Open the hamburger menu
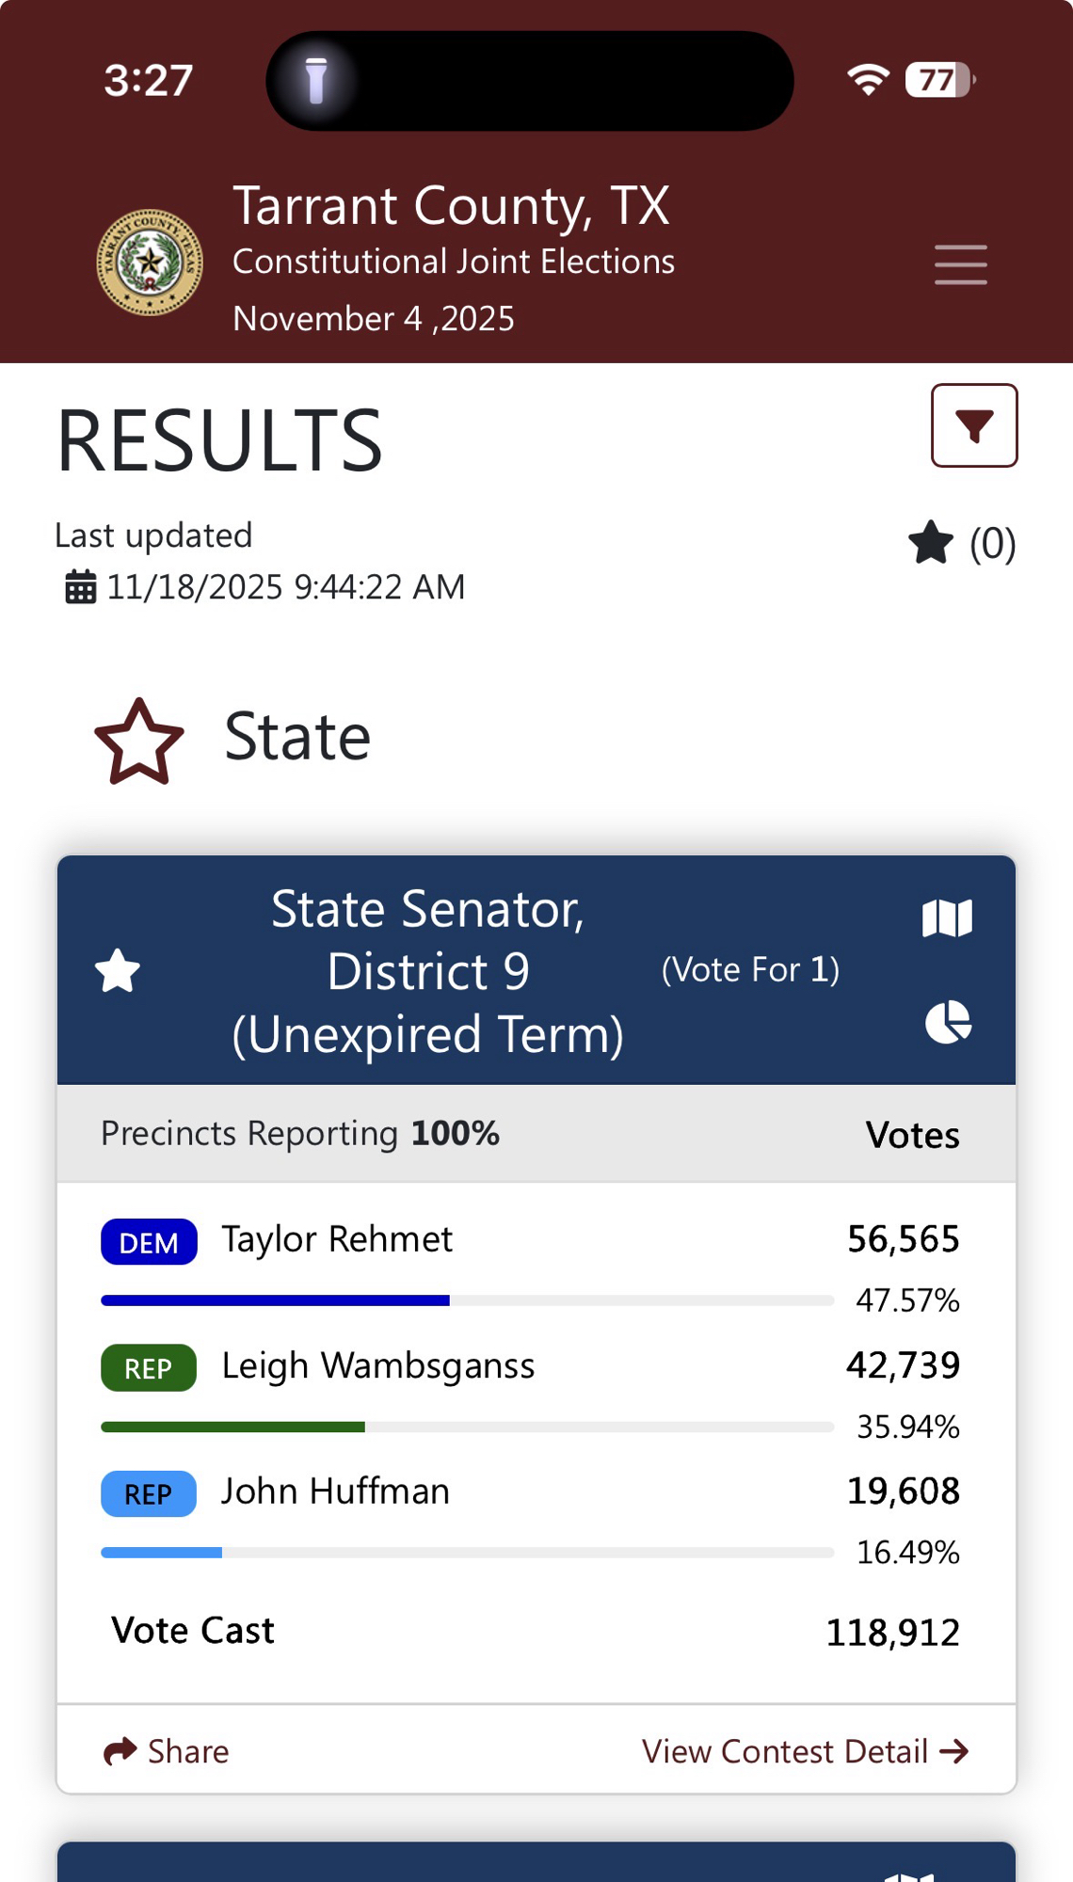 (960, 264)
